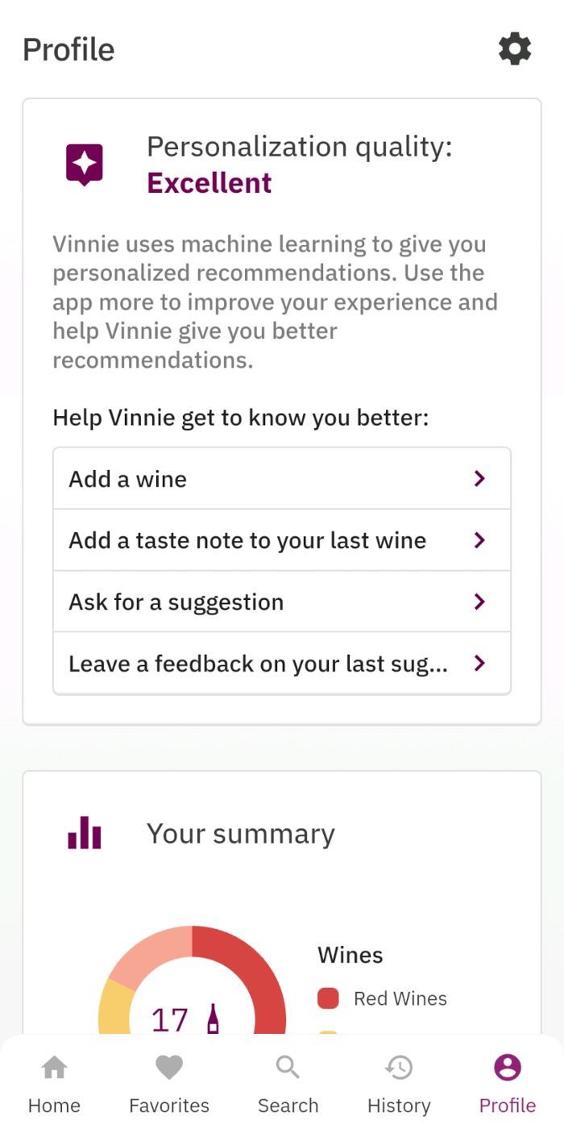Select the Favorites heart icon
This screenshot has height=1129, width=564.
click(x=168, y=1066)
